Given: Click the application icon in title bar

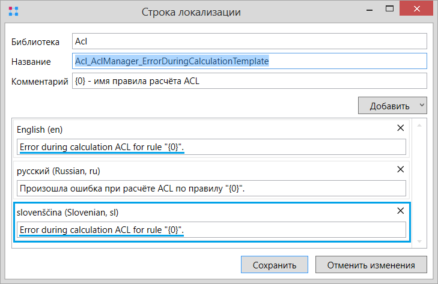Looking at the screenshot, I should click(13, 11).
